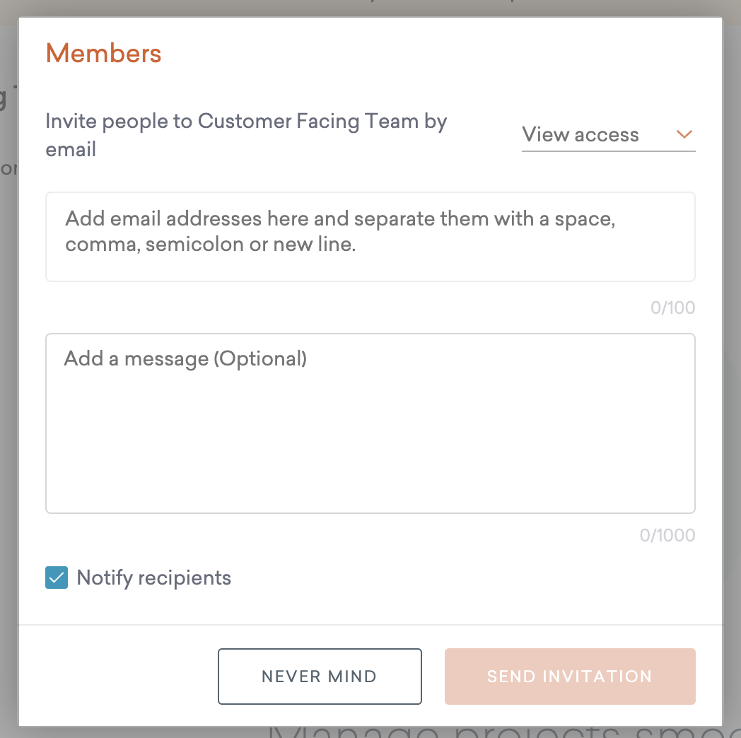Click the dimmed backdrop left of the dialog

tap(8, 353)
